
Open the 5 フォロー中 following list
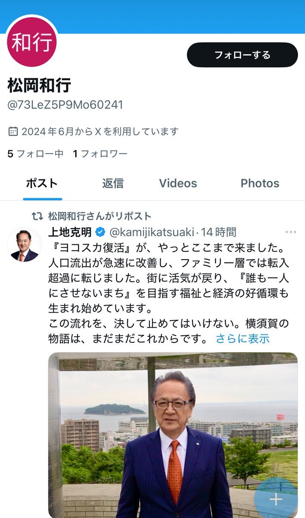tap(35, 154)
